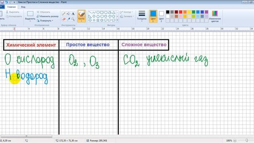Choose the Right arrow shape
The height and width of the screenshot is (143, 254).
106,16
